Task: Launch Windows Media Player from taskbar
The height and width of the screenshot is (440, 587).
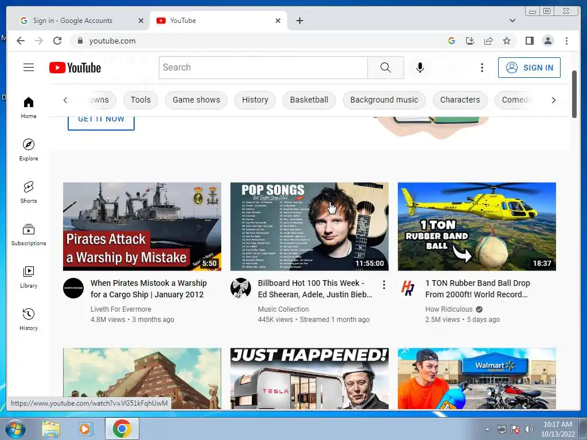Action: 86,429
